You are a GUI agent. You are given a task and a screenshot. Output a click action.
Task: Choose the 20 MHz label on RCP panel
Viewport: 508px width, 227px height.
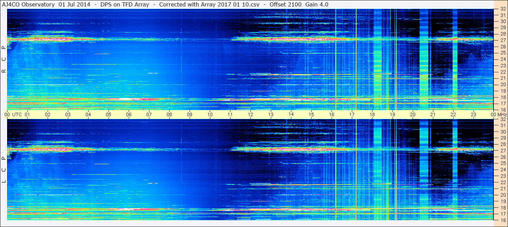click(x=503, y=84)
